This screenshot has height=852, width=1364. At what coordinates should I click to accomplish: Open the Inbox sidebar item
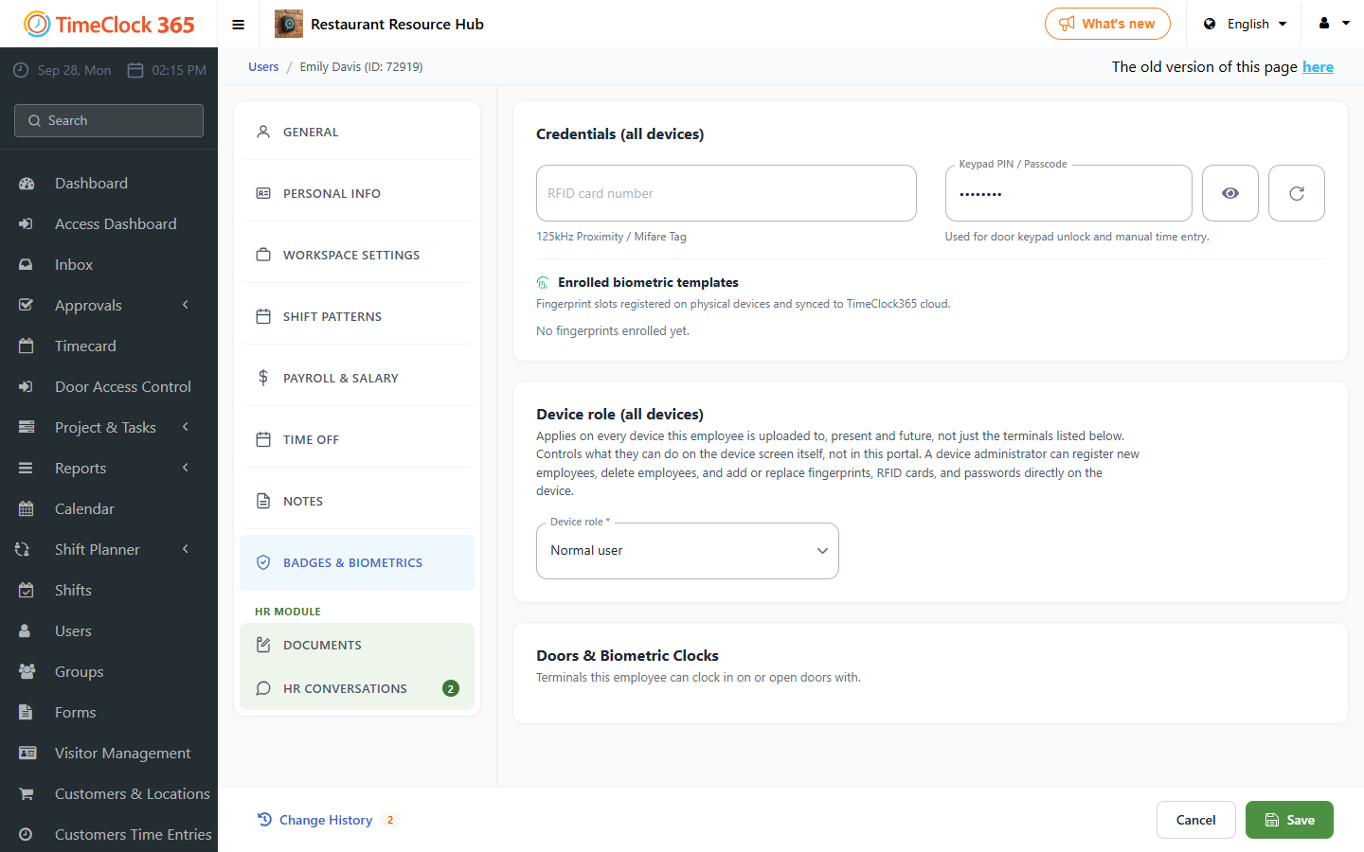(109, 264)
